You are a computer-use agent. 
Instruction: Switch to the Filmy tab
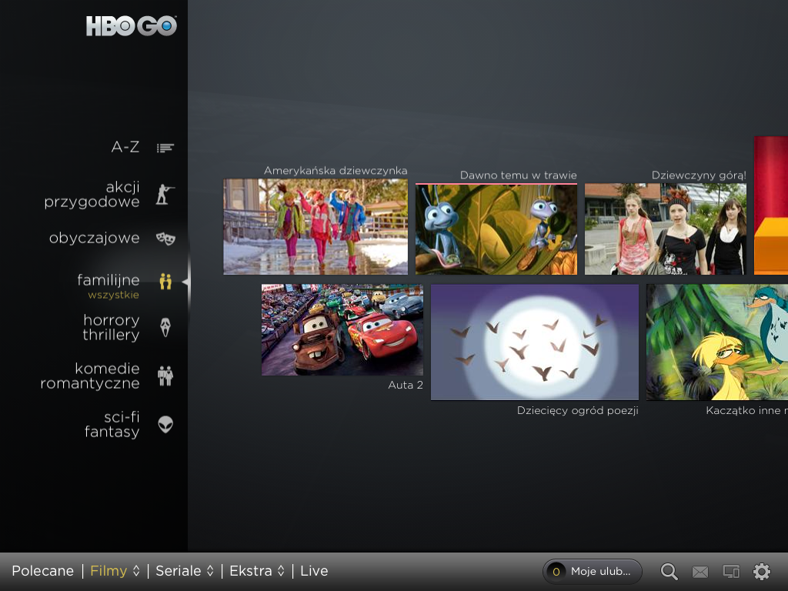pos(109,571)
